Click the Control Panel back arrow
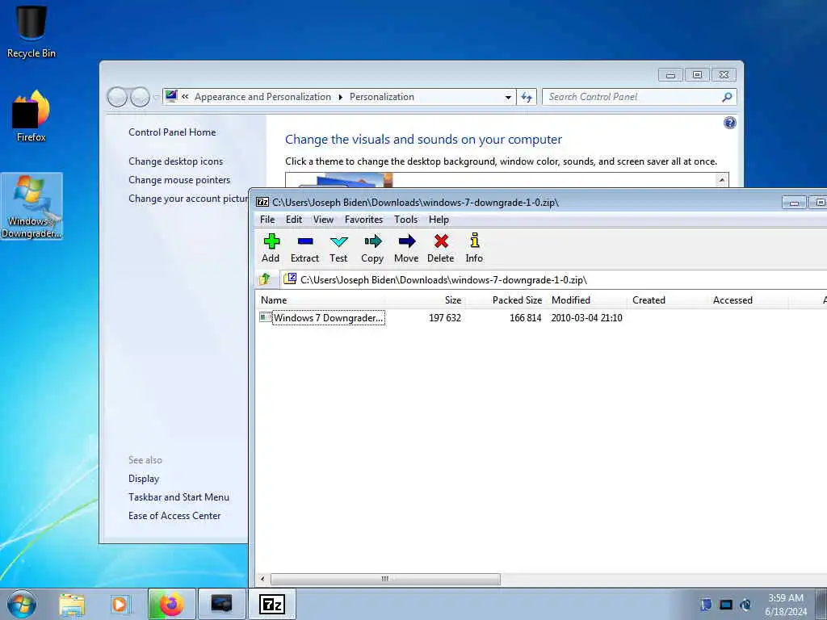Screen dimensions: 827x620 click(117, 97)
